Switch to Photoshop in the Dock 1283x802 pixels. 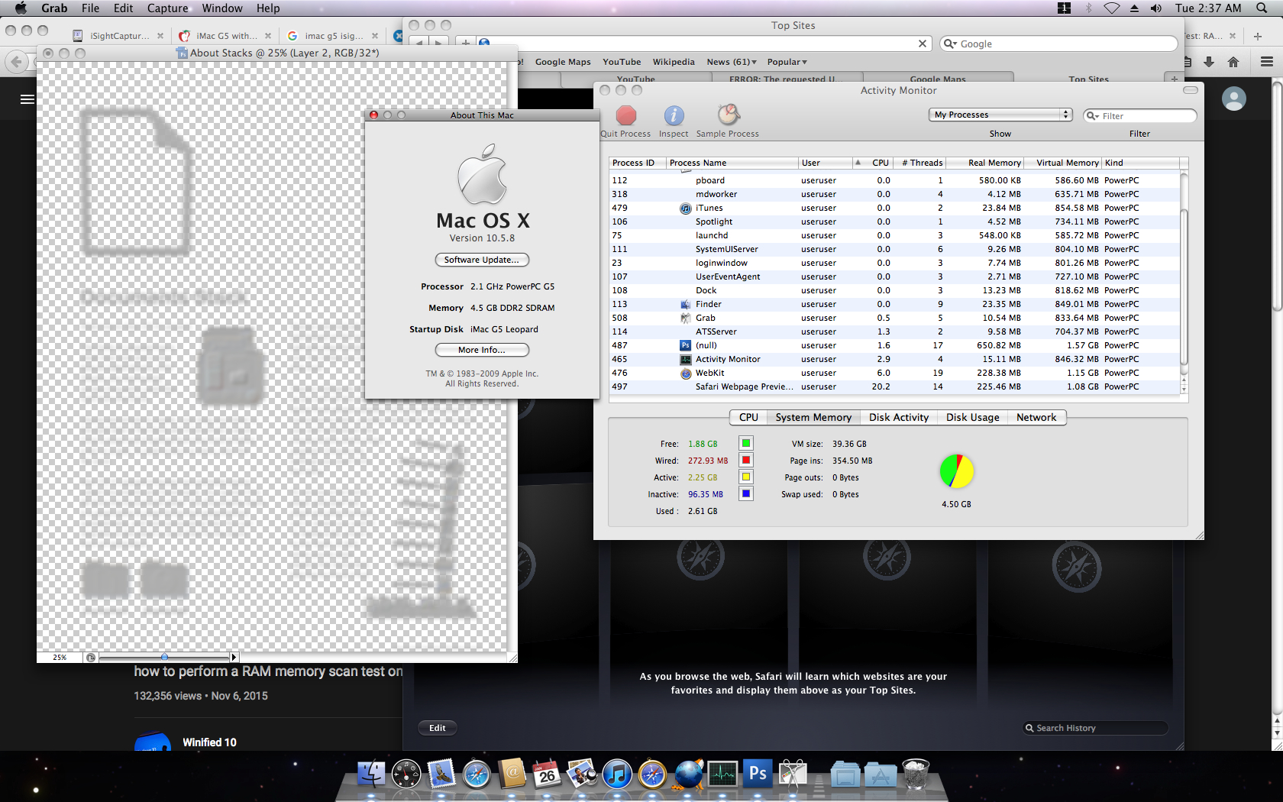click(758, 775)
